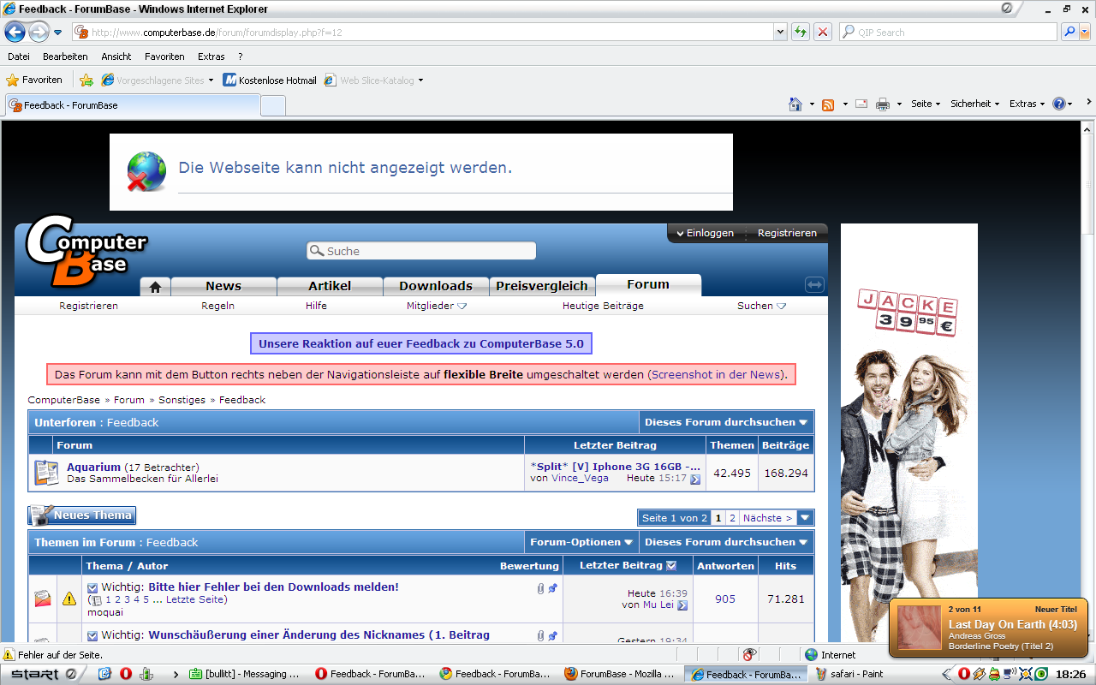Select the Downloads tab

pyautogui.click(x=436, y=286)
